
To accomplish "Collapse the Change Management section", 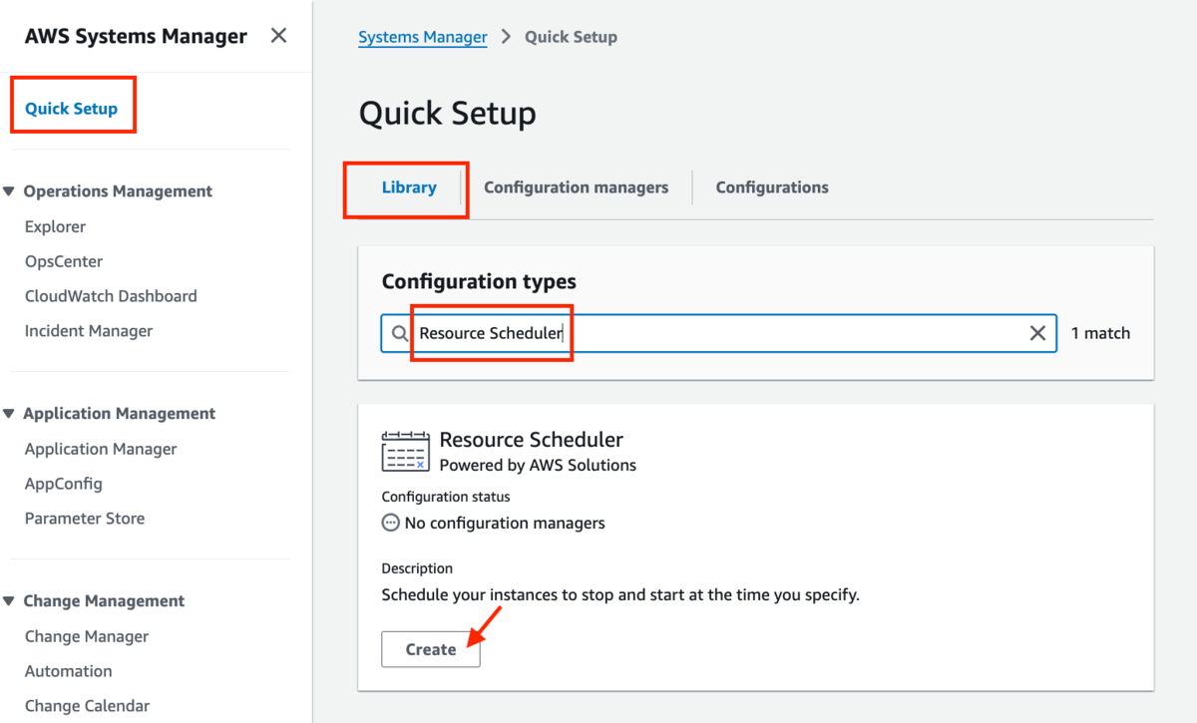I will pyautogui.click(x=9, y=600).
